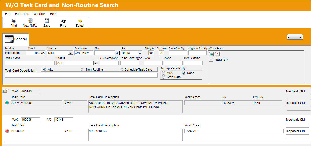The image size is (311, 146).
Task: Click task card AD-A-24N0001 text
Action: (37, 103)
